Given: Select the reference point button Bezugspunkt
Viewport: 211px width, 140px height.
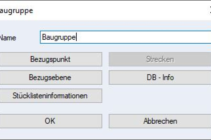Looking at the screenshot, I should tap(50, 60).
